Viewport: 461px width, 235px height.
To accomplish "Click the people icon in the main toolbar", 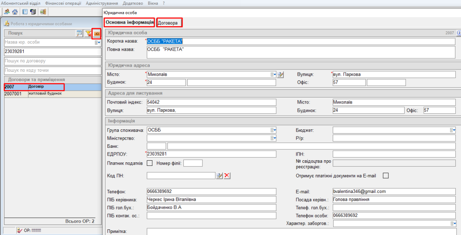I will pos(6,12).
